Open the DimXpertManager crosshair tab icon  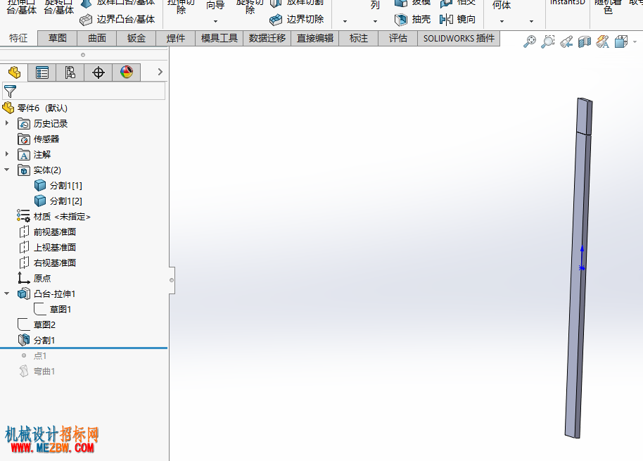coord(98,72)
